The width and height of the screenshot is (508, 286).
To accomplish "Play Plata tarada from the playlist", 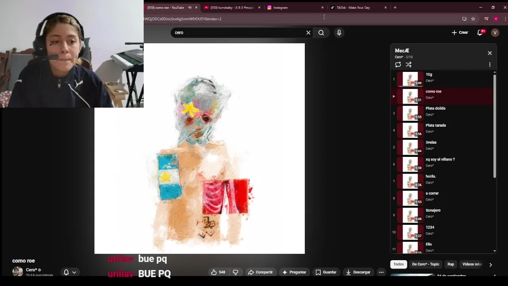I will [x=442, y=130].
